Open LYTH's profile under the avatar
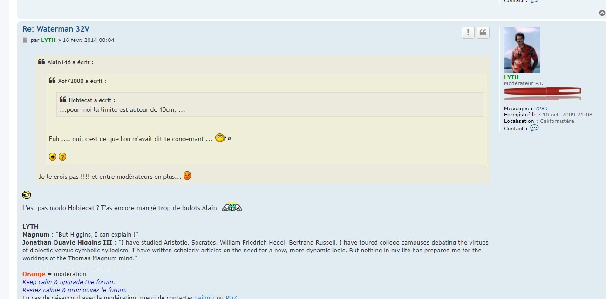Viewport: 606px width, 299px height. (x=511, y=77)
